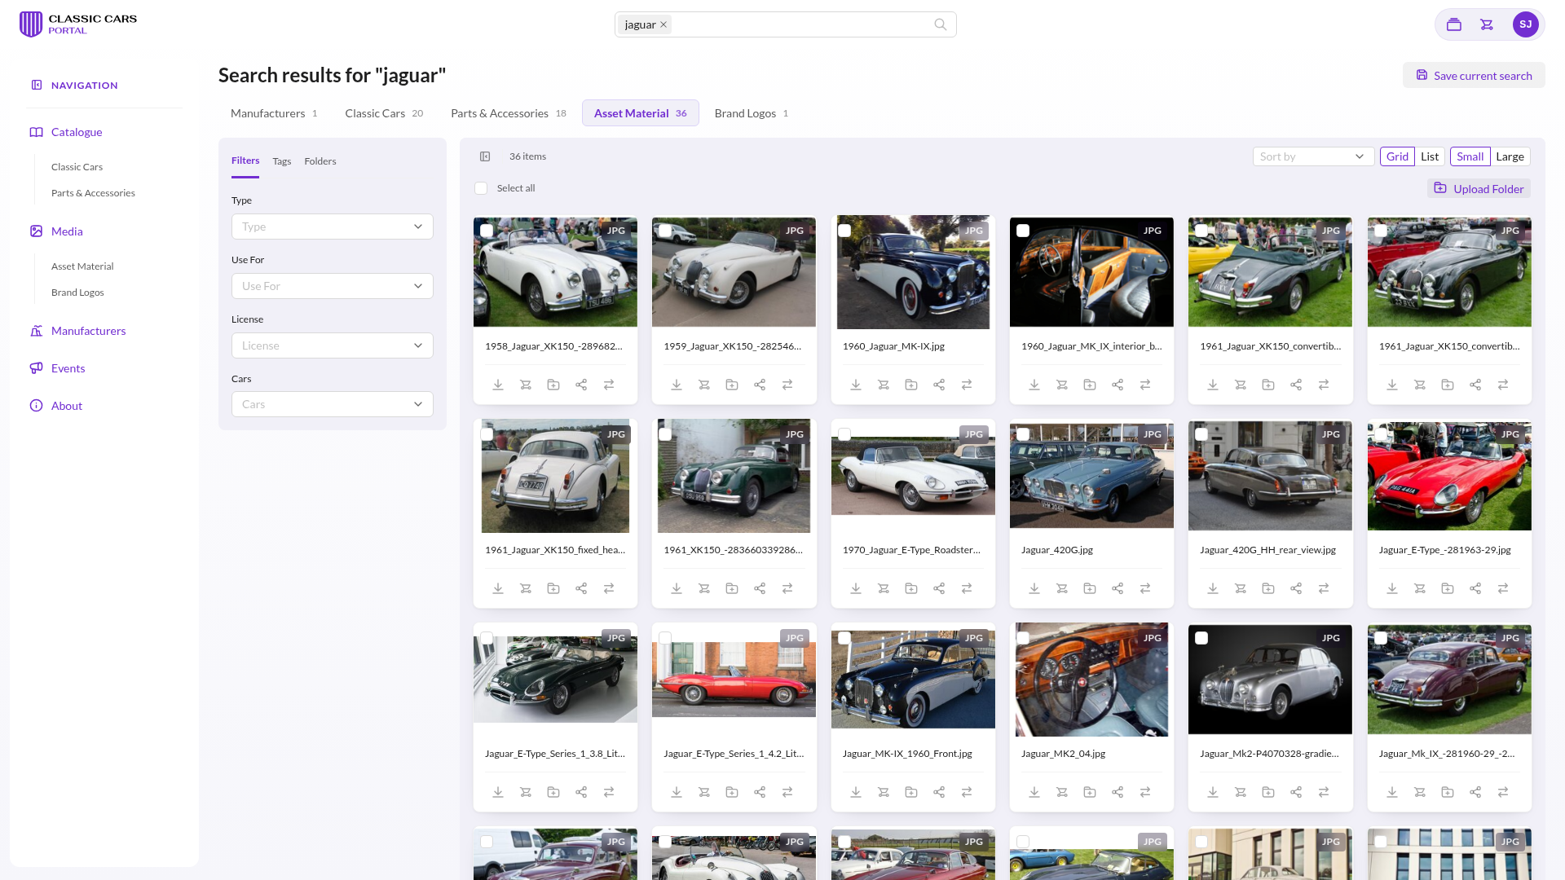Viewport: 1565px width, 880px height.
Task: Add Jaguar_MK-IX_1960_Front.jpg to cart
Action: (884, 792)
